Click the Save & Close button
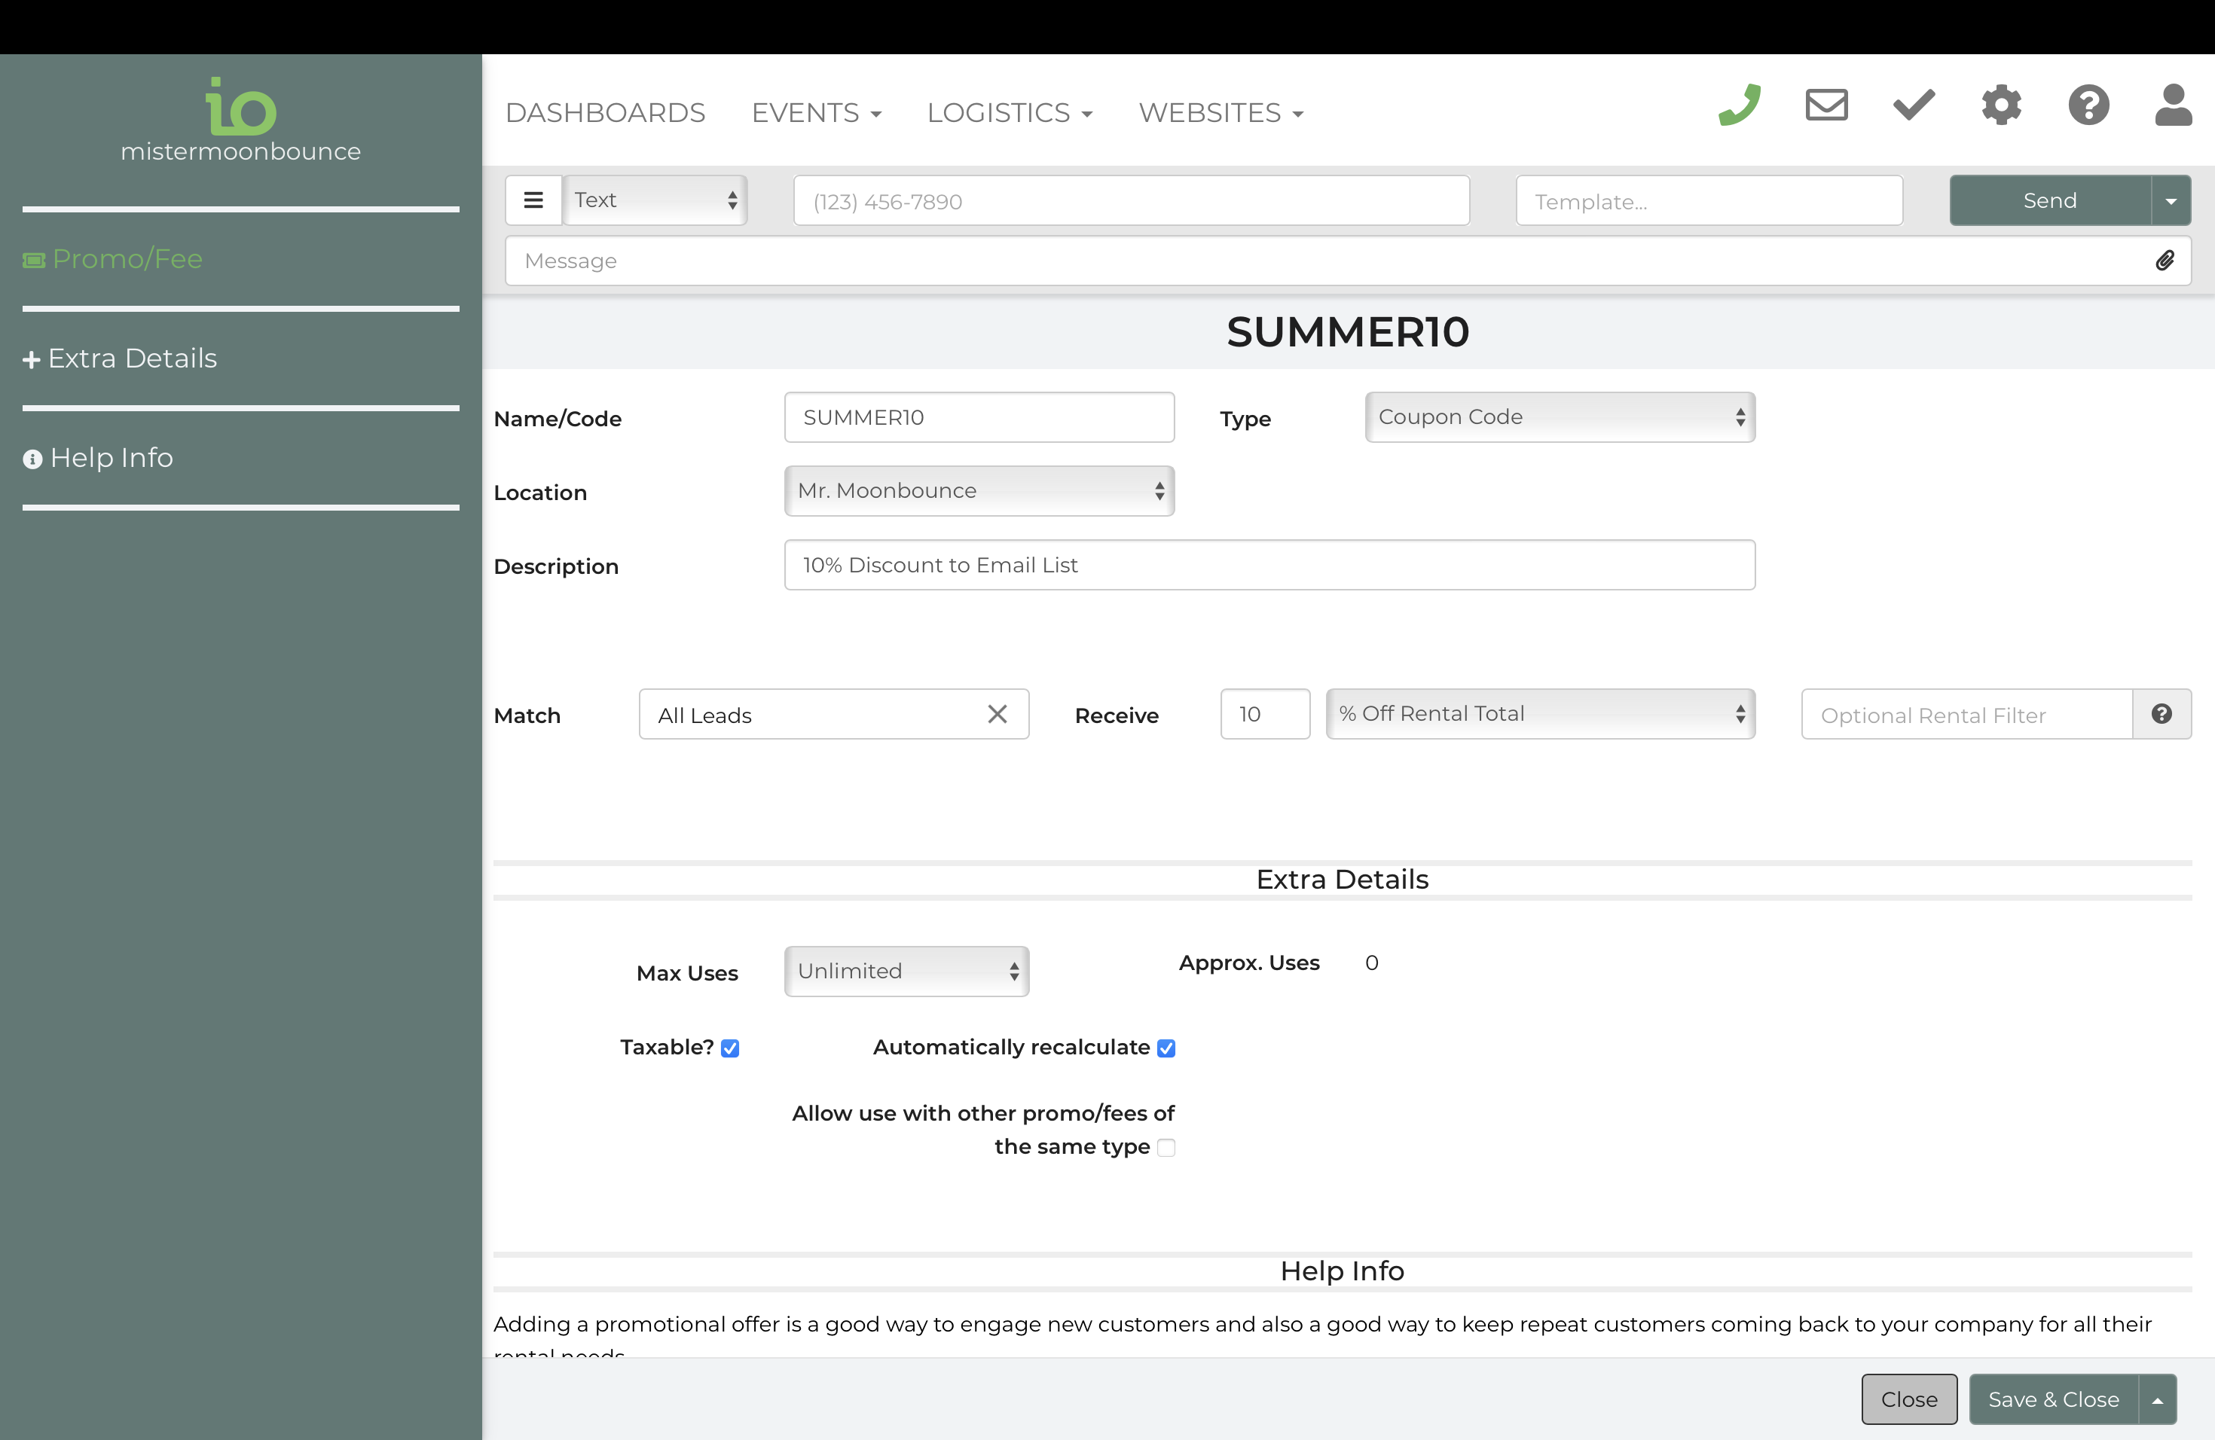This screenshot has width=2215, height=1440. pyautogui.click(x=2053, y=1399)
